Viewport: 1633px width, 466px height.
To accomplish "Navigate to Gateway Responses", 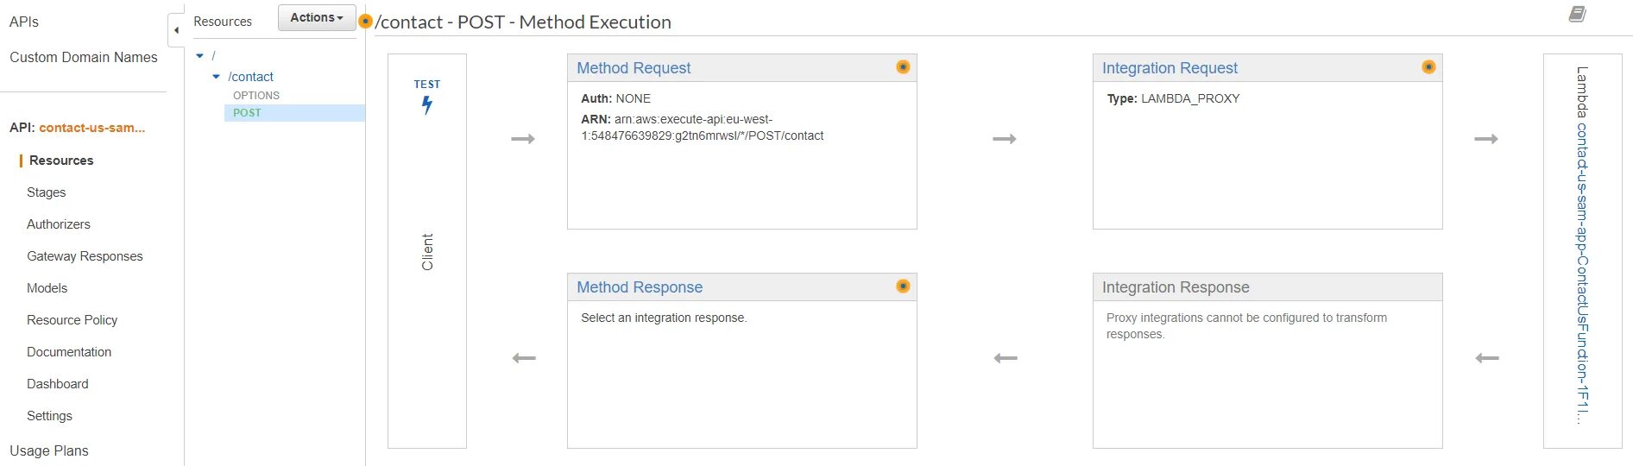I will 85,256.
